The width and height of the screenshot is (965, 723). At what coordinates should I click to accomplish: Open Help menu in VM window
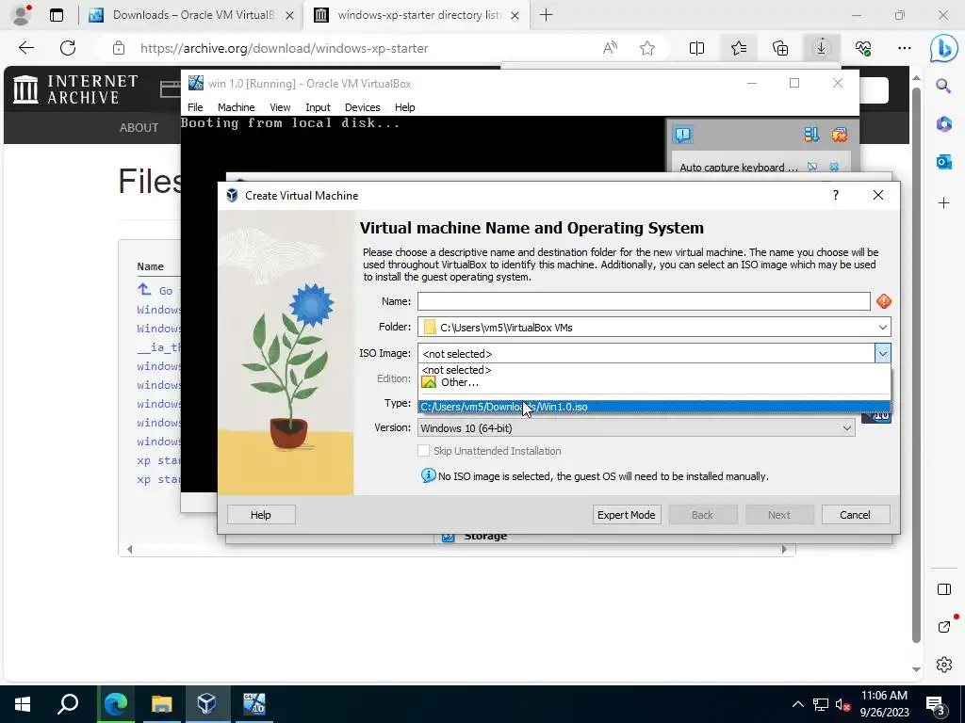pyautogui.click(x=404, y=107)
